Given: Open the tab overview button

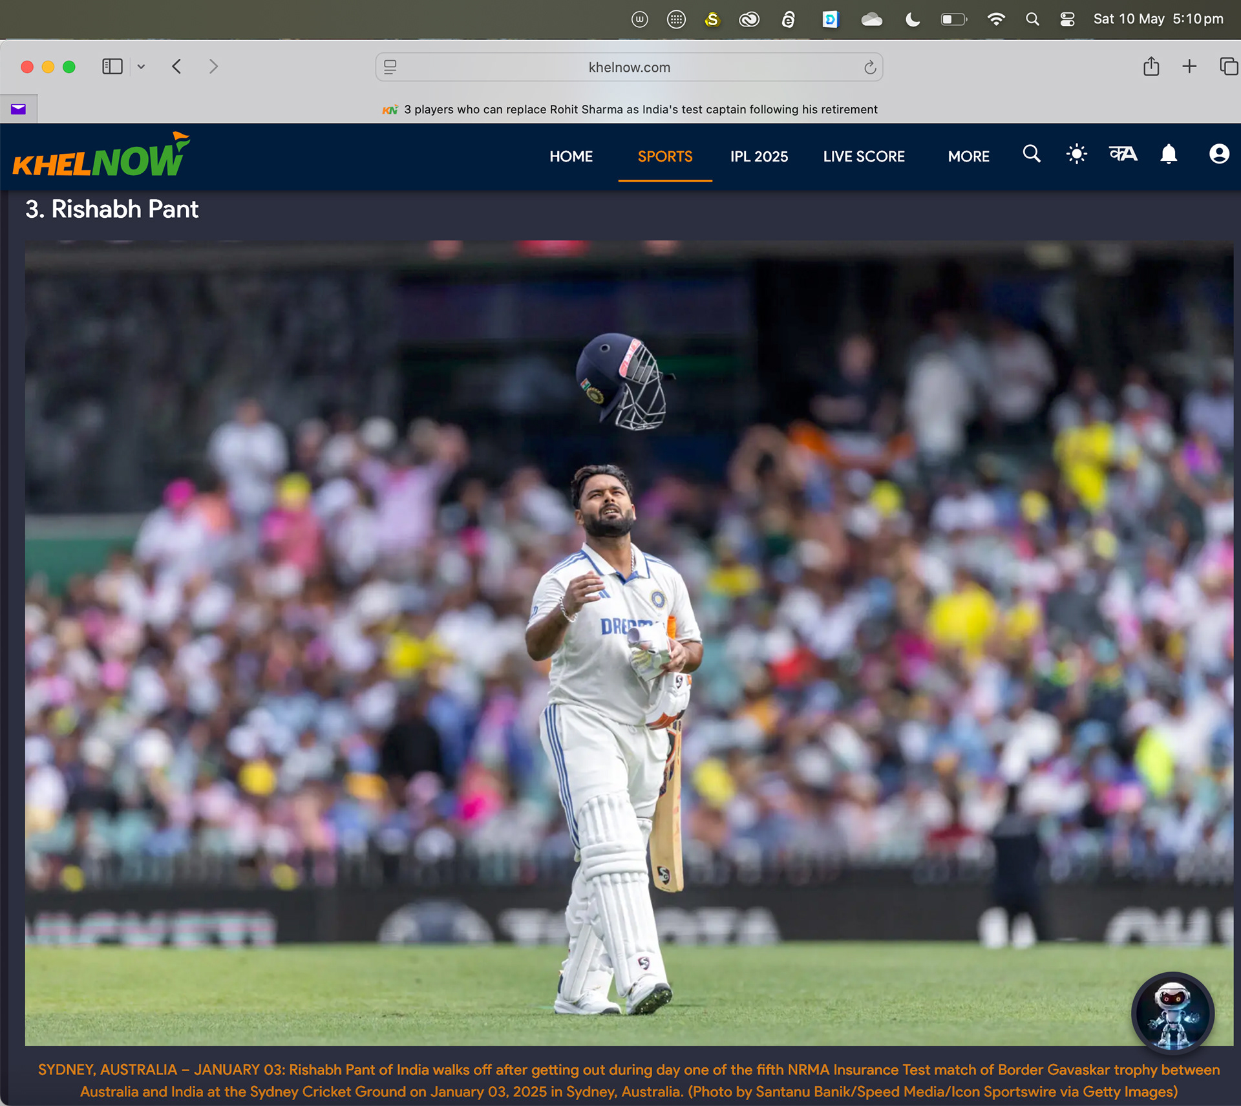Looking at the screenshot, I should pos(1228,67).
